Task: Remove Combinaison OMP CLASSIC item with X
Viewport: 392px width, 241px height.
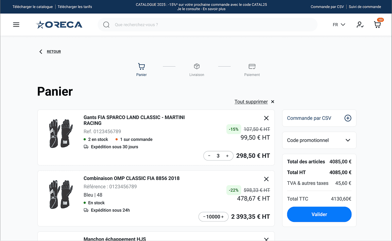Action: [x=266, y=179]
